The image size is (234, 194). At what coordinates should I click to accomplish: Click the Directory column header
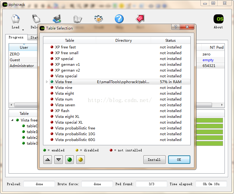click(124, 41)
